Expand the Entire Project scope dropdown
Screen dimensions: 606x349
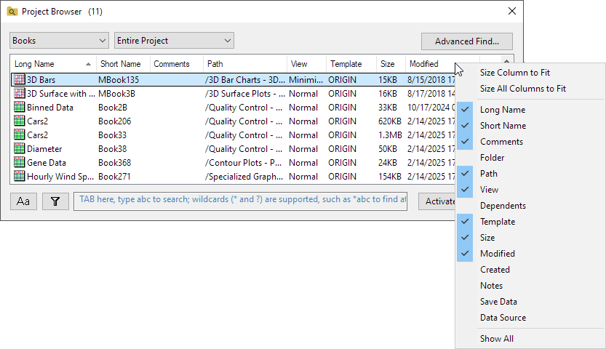(174, 41)
